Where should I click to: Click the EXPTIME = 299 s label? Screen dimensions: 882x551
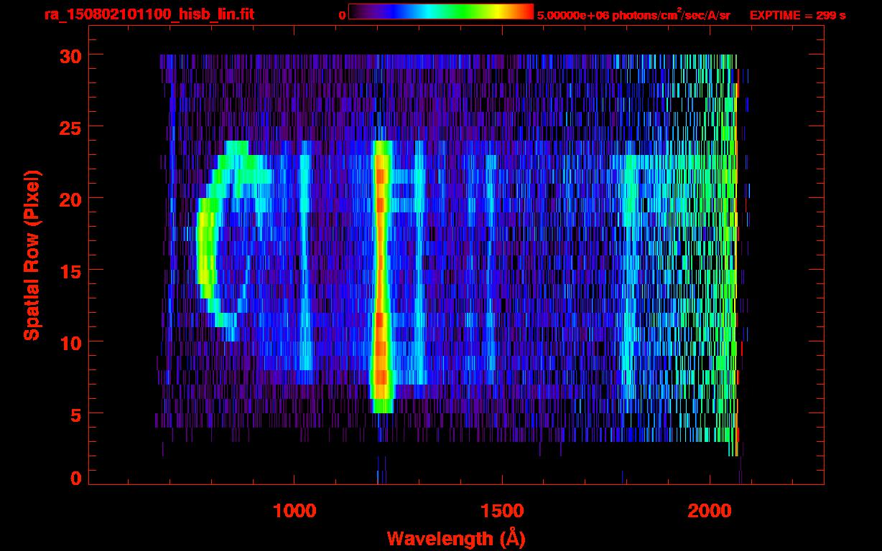point(797,15)
